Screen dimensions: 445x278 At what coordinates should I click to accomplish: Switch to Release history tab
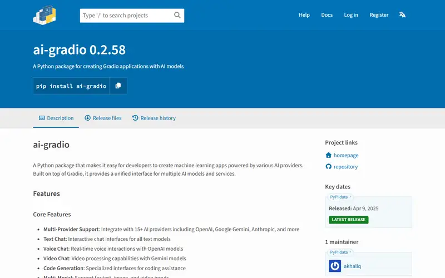154,118
